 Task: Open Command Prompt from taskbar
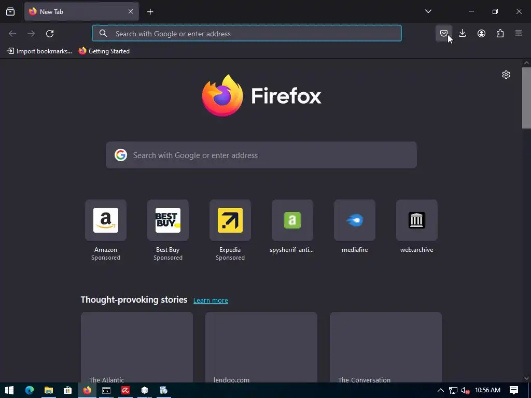point(106,390)
